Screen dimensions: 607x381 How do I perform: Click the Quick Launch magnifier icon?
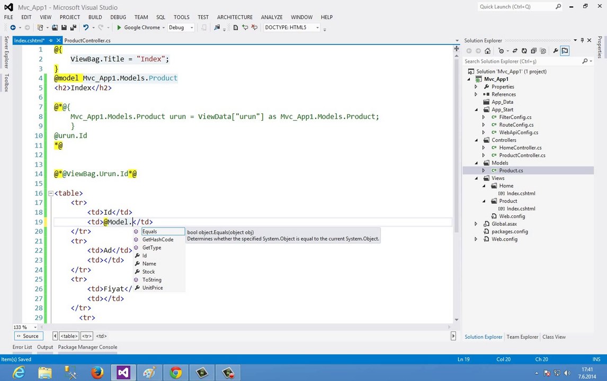[x=558, y=6]
